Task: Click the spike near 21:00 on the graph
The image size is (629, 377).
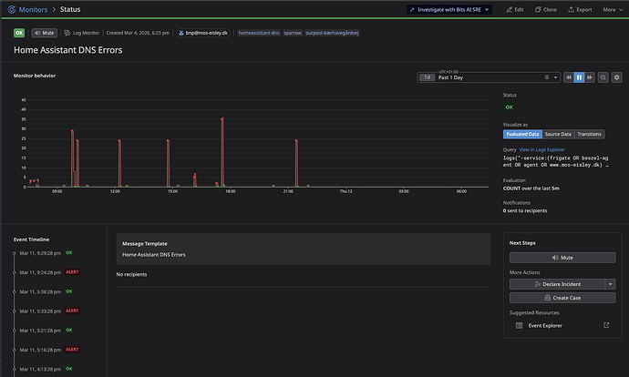Action: click(x=296, y=163)
